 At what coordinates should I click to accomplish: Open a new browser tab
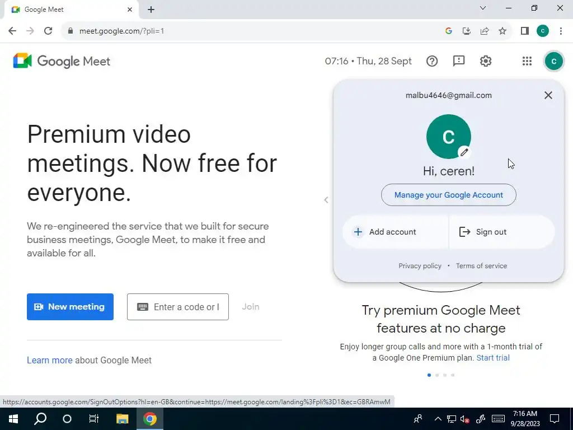click(x=151, y=10)
